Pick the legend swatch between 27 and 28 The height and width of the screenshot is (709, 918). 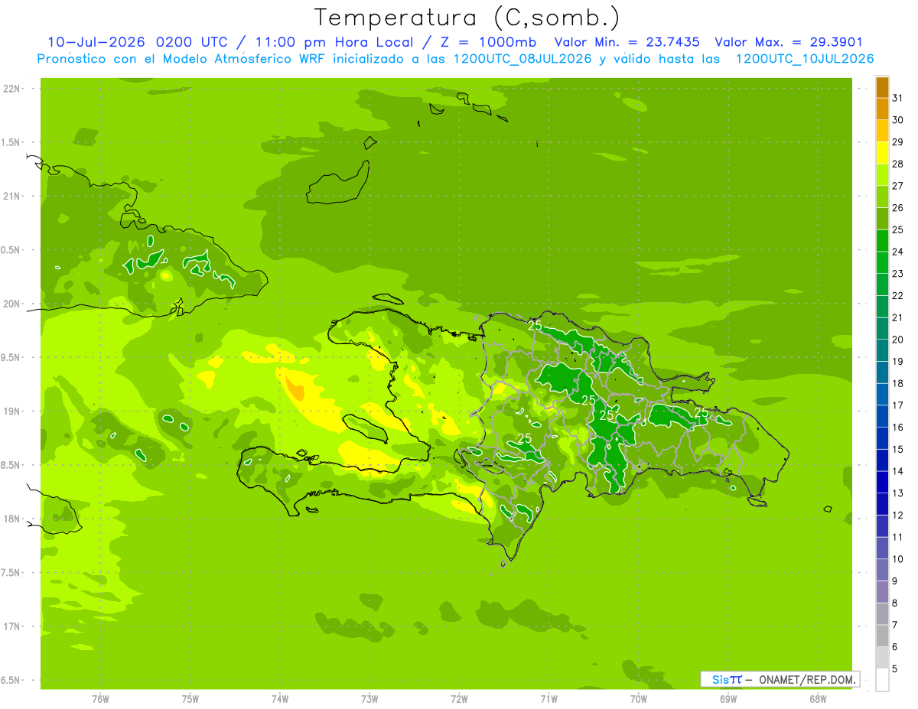882,174
